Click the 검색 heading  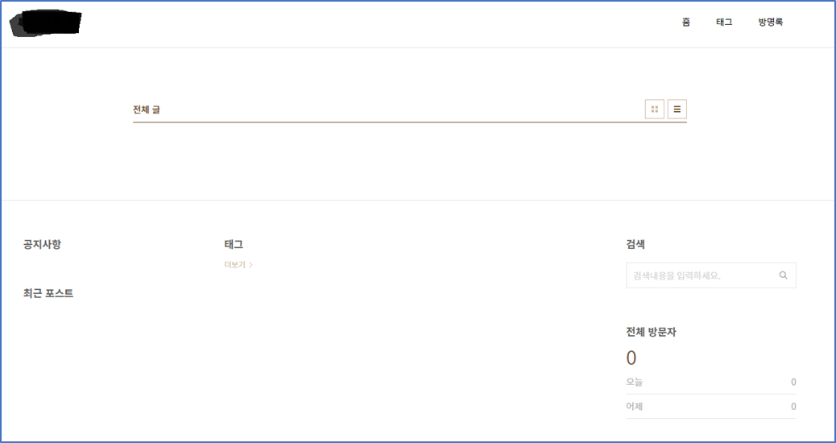click(635, 245)
